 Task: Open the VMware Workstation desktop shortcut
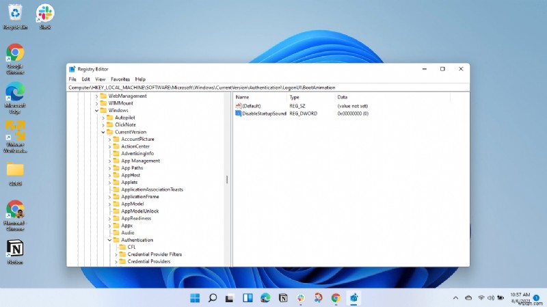(x=15, y=137)
